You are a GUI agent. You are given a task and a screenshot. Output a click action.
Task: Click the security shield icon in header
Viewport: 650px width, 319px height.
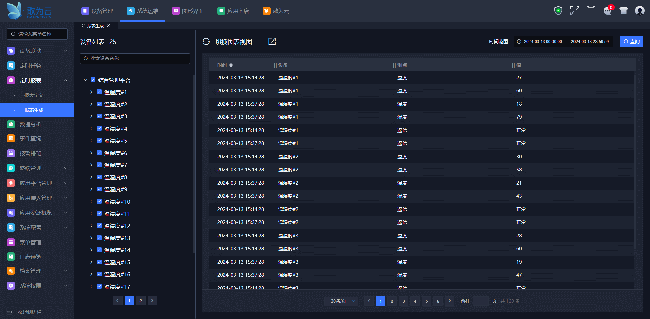coord(558,11)
